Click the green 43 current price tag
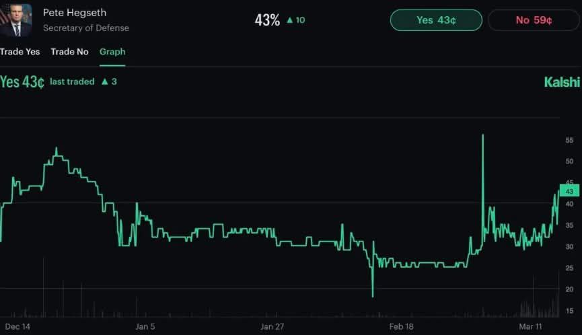 [x=569, y=191]
